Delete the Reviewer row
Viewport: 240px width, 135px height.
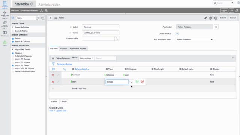pos(53,75)
